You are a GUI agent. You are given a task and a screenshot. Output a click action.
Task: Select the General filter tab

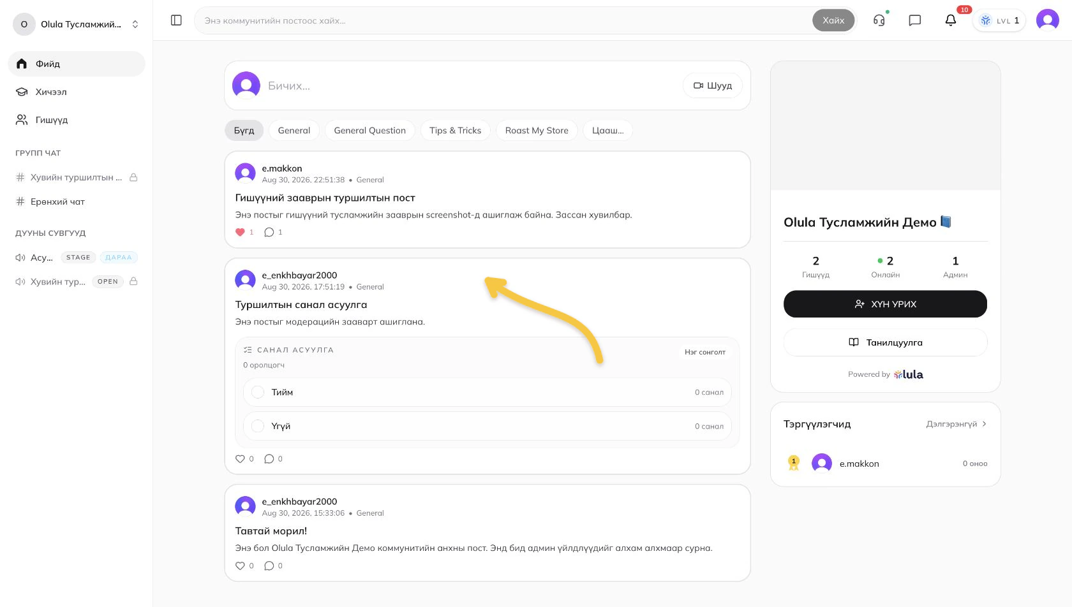[294, 130]
